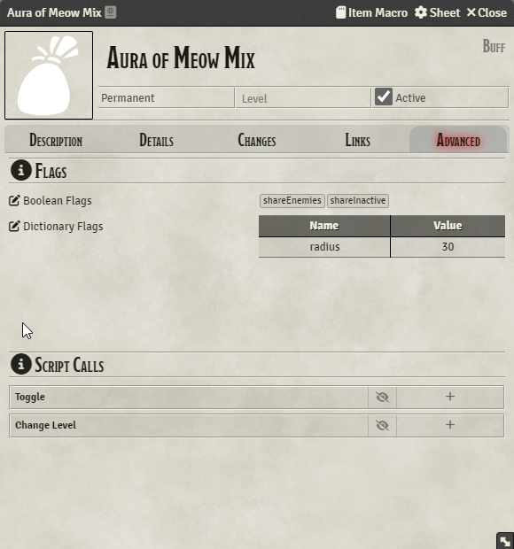Click the radius value 30 cell
This screenshot has height=549, width=514.
tap(448, 247)
